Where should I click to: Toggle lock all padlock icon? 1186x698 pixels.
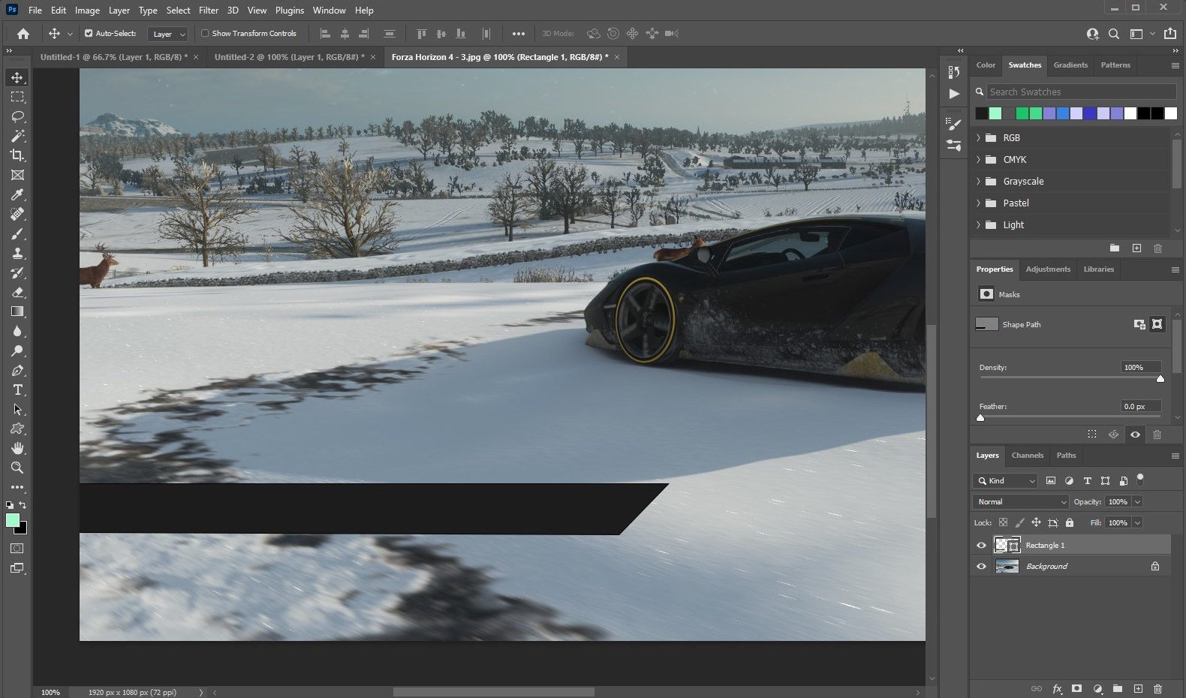coord(1070,522)
